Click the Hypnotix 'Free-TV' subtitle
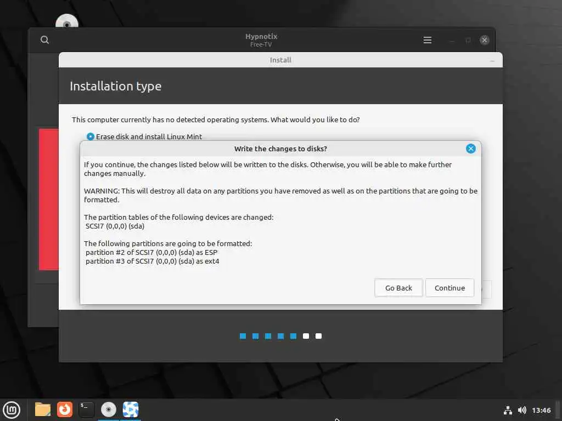The image size is (562, 421). click(x=261, y=44)
